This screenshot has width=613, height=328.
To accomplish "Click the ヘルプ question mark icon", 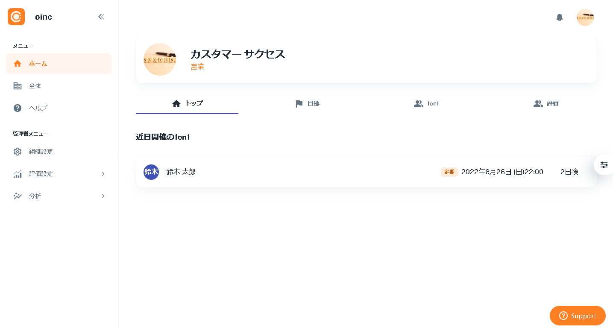I will coord(17,108).
